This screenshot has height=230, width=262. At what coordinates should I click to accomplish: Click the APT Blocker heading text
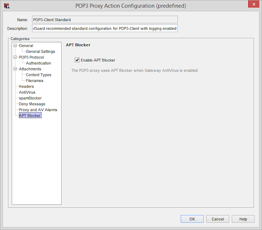click(x=78, y=45)
